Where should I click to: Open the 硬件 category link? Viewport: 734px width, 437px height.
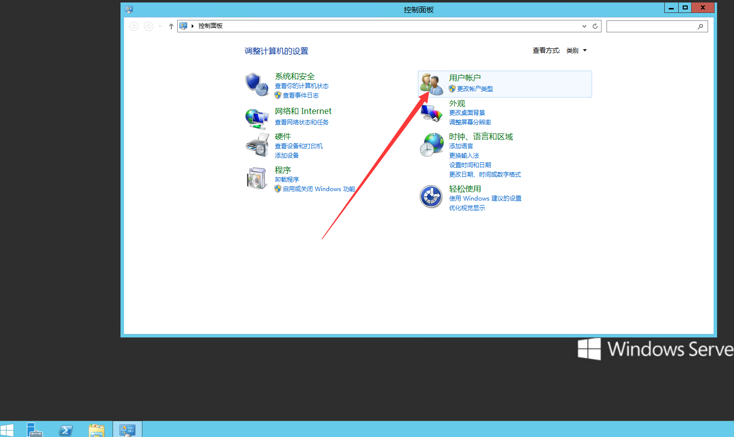(x=283, y=136)
